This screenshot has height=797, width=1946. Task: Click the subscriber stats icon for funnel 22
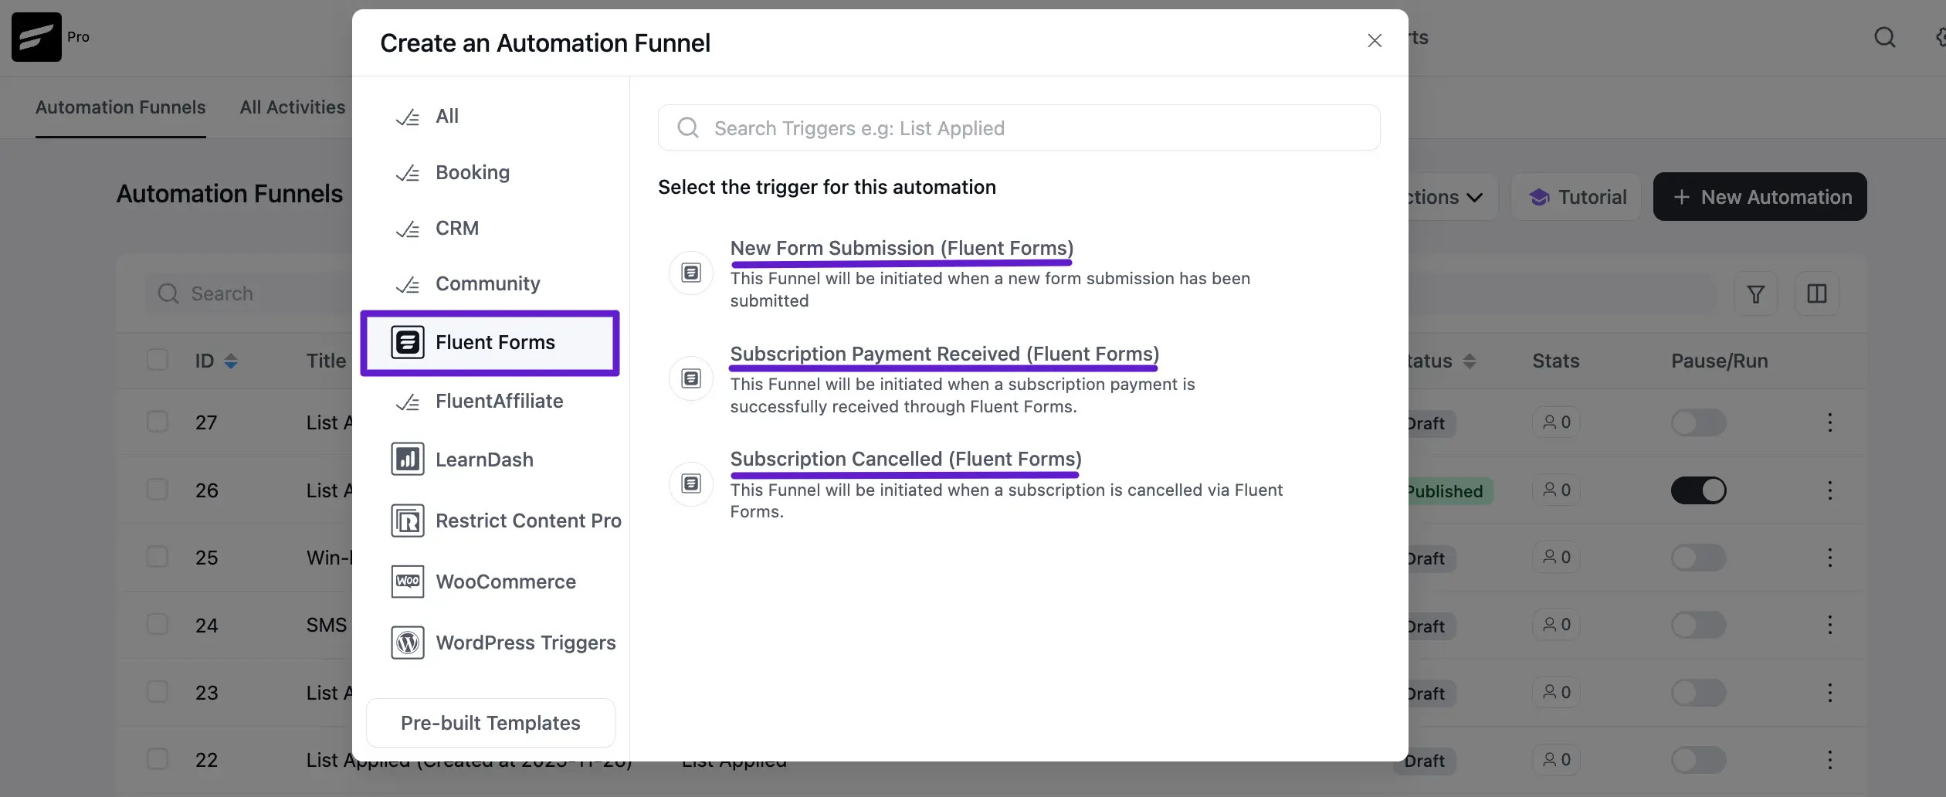(x=1549, y=759)
